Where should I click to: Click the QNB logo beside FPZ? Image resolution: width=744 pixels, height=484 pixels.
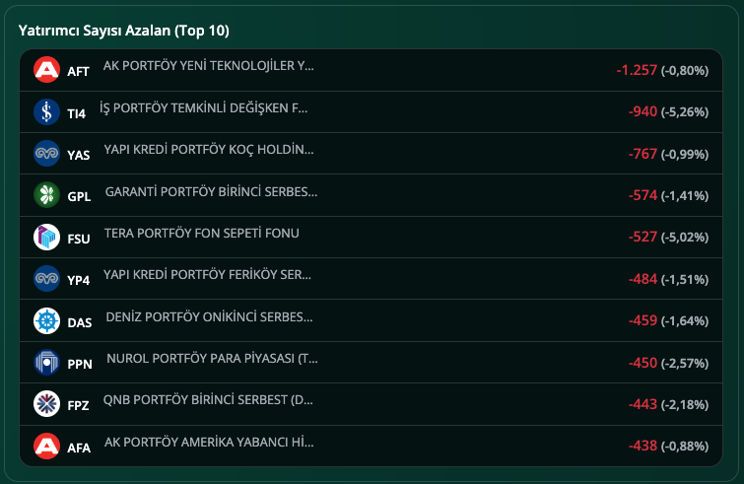[x=46, y=404]
